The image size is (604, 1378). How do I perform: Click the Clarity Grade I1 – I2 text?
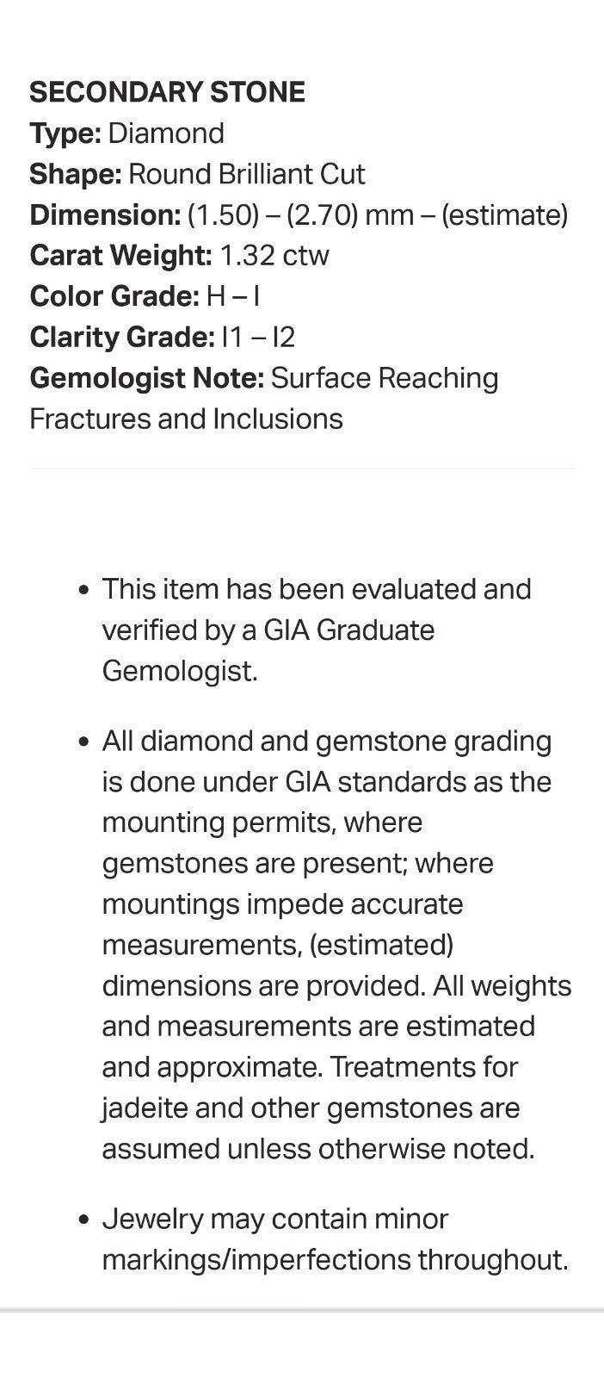tap(162, 337)
